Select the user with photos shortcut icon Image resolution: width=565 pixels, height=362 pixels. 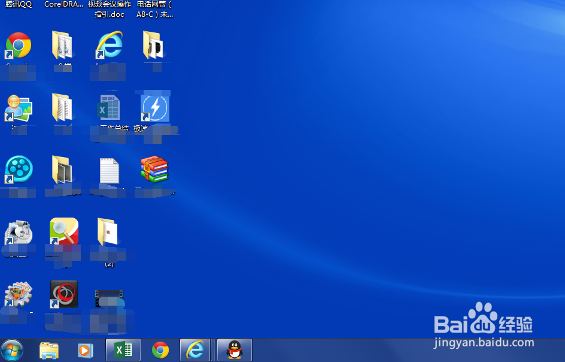(x=19, y=108)
